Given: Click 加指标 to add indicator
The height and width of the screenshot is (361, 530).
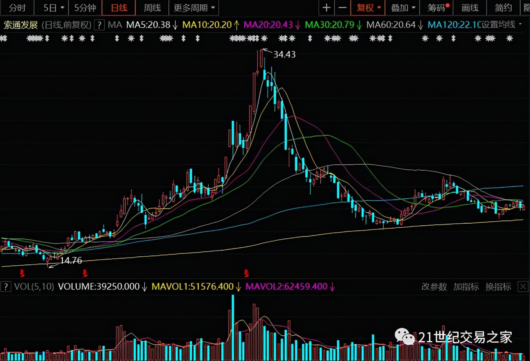Looking at the screenshot, I should [x=466, y=287].
